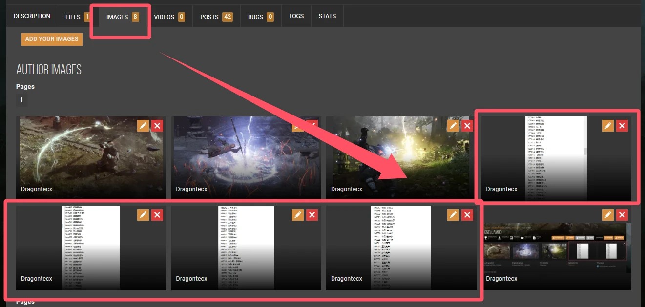Delete first image in second row

157,215
